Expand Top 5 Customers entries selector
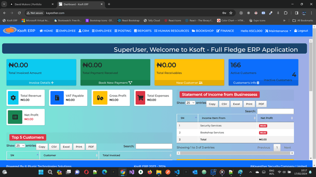This screenshot has width=316, height=177. [x=20, y=146]
